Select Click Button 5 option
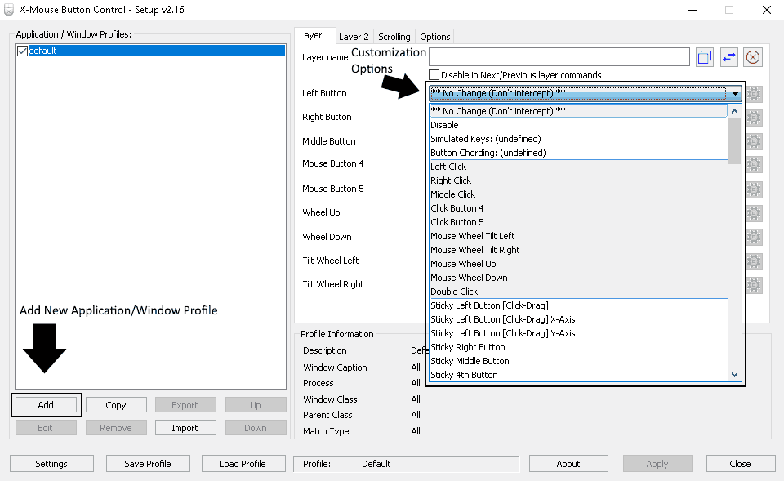 578,222
